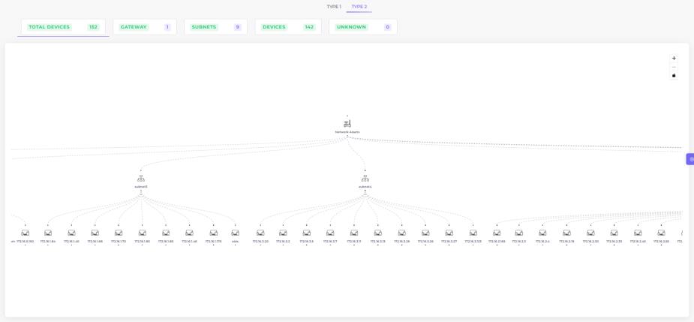Screen dimensions: 694x322
Task: Click the subnet4 node icon
Action: coord(365,179)
